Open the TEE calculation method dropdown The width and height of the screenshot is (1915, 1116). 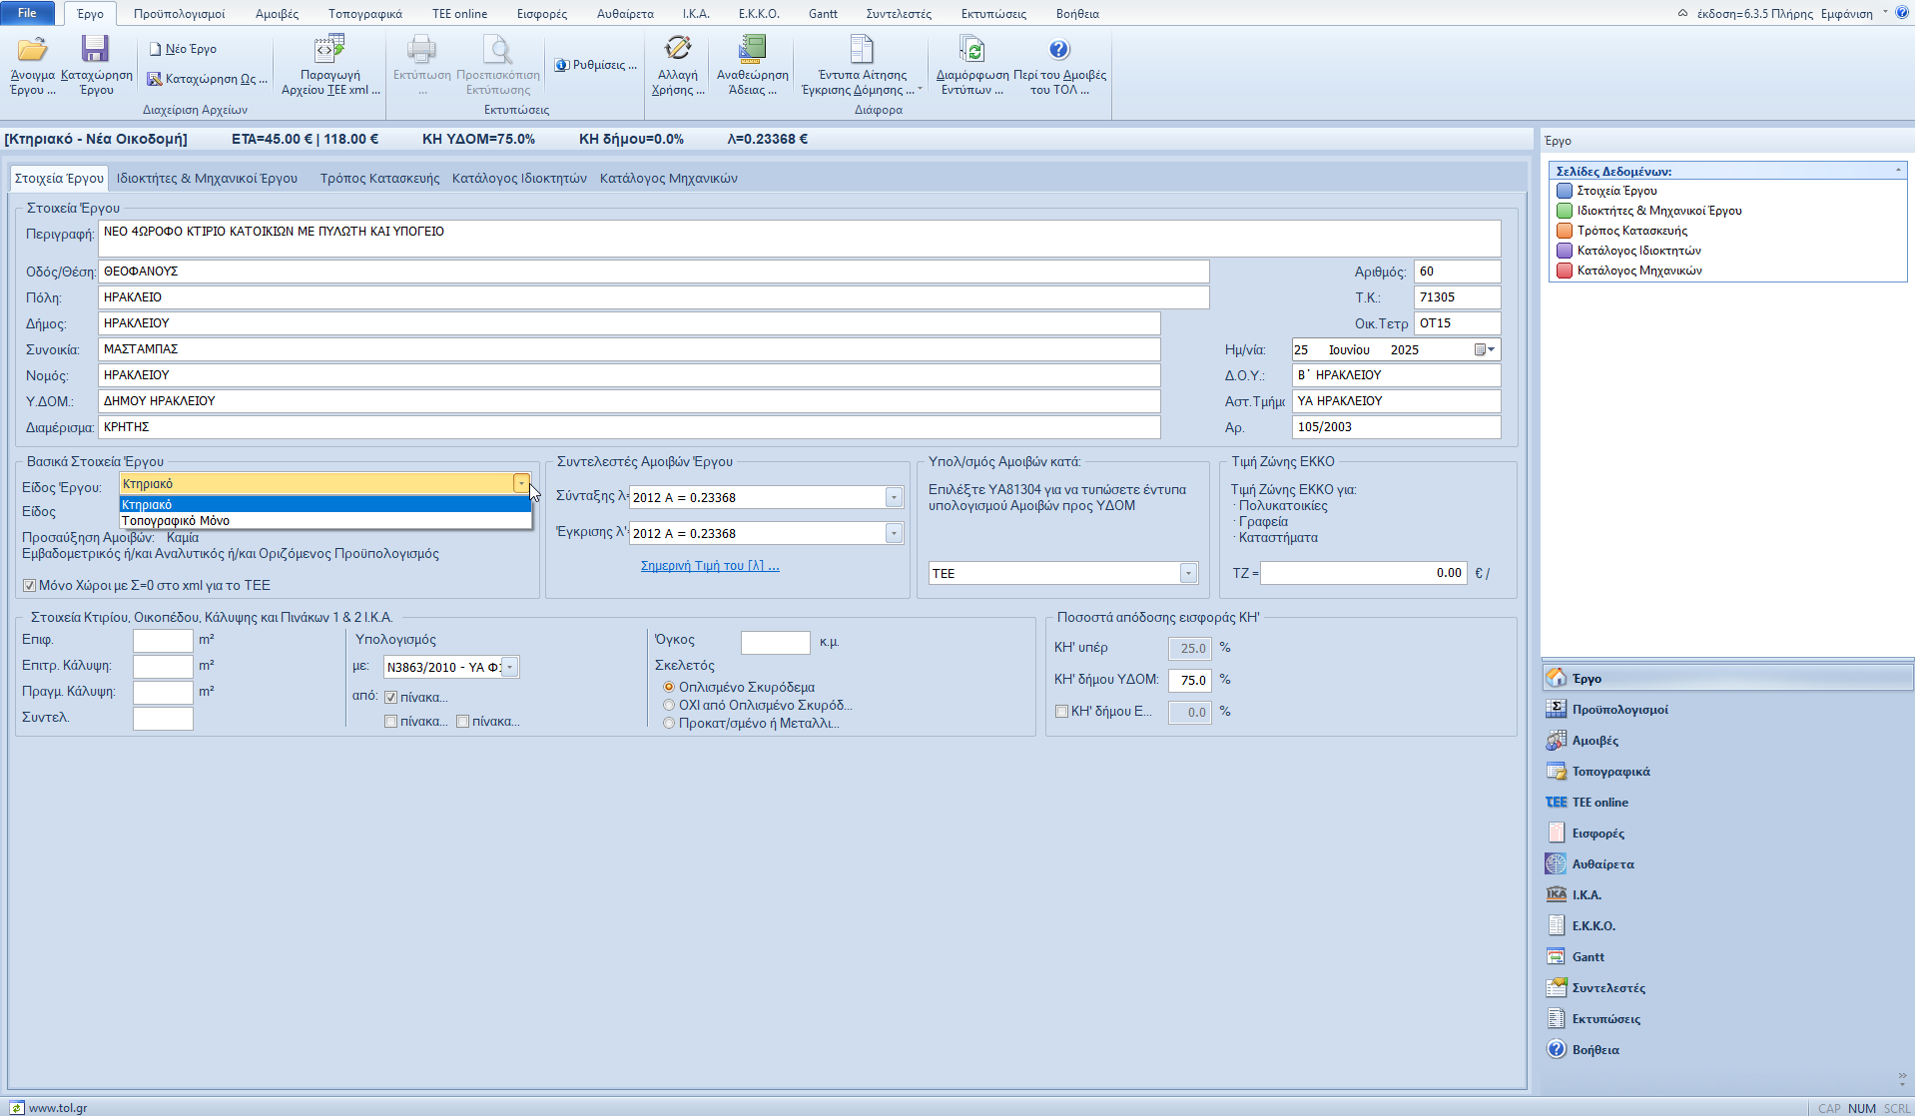[1188, 573]
